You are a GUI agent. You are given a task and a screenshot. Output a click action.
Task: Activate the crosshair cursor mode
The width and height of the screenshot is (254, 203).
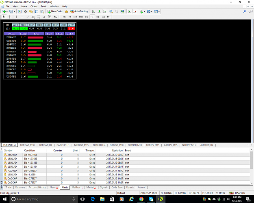[x=10, y=17]
